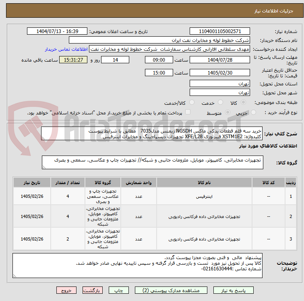Click the نام کالا column header
Viewport: 304px width, 301px height.
tap(204, 183)
